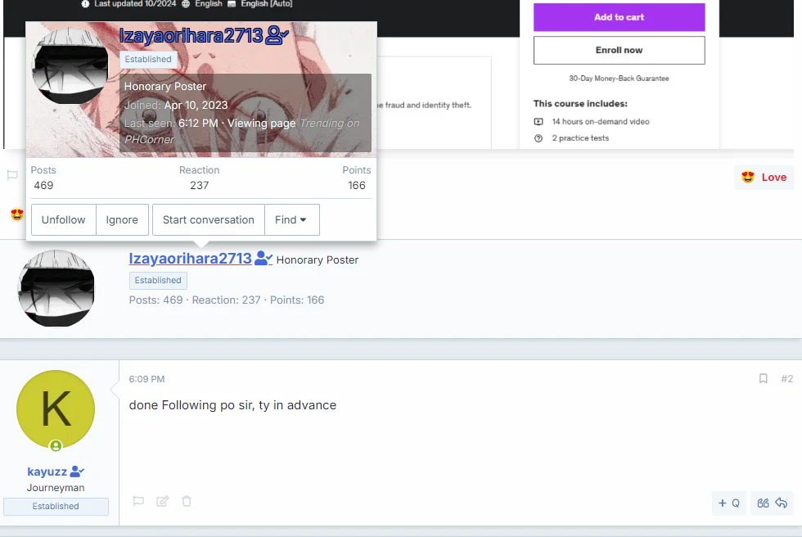Delete post #2 with the trash icon
Screen dimensions: 802x537
(187, 501)
